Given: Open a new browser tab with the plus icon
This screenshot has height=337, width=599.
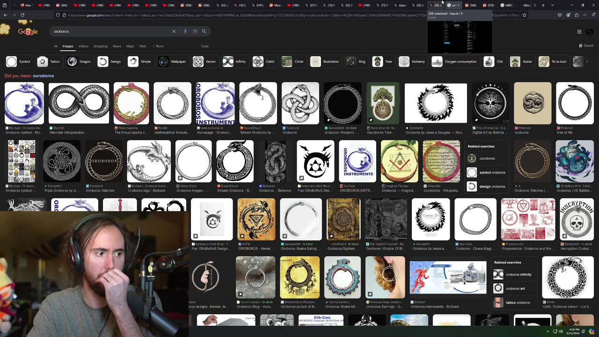Looking at the screenshot, I should click(543, 5).
